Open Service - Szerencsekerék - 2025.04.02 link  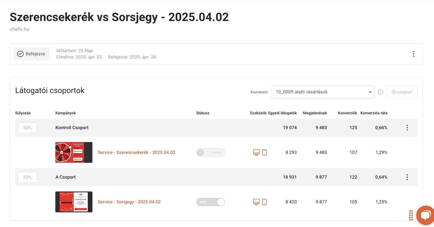(136, 153)
